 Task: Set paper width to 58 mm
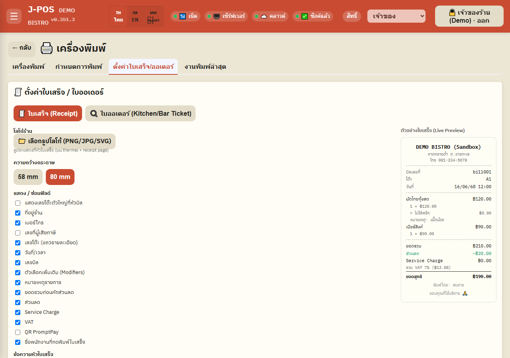pos(28,177)
